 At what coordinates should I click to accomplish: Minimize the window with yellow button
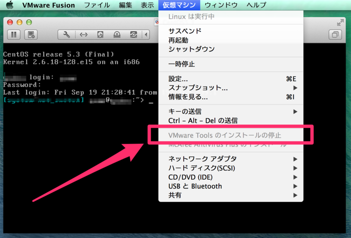(x=19, y=22)
